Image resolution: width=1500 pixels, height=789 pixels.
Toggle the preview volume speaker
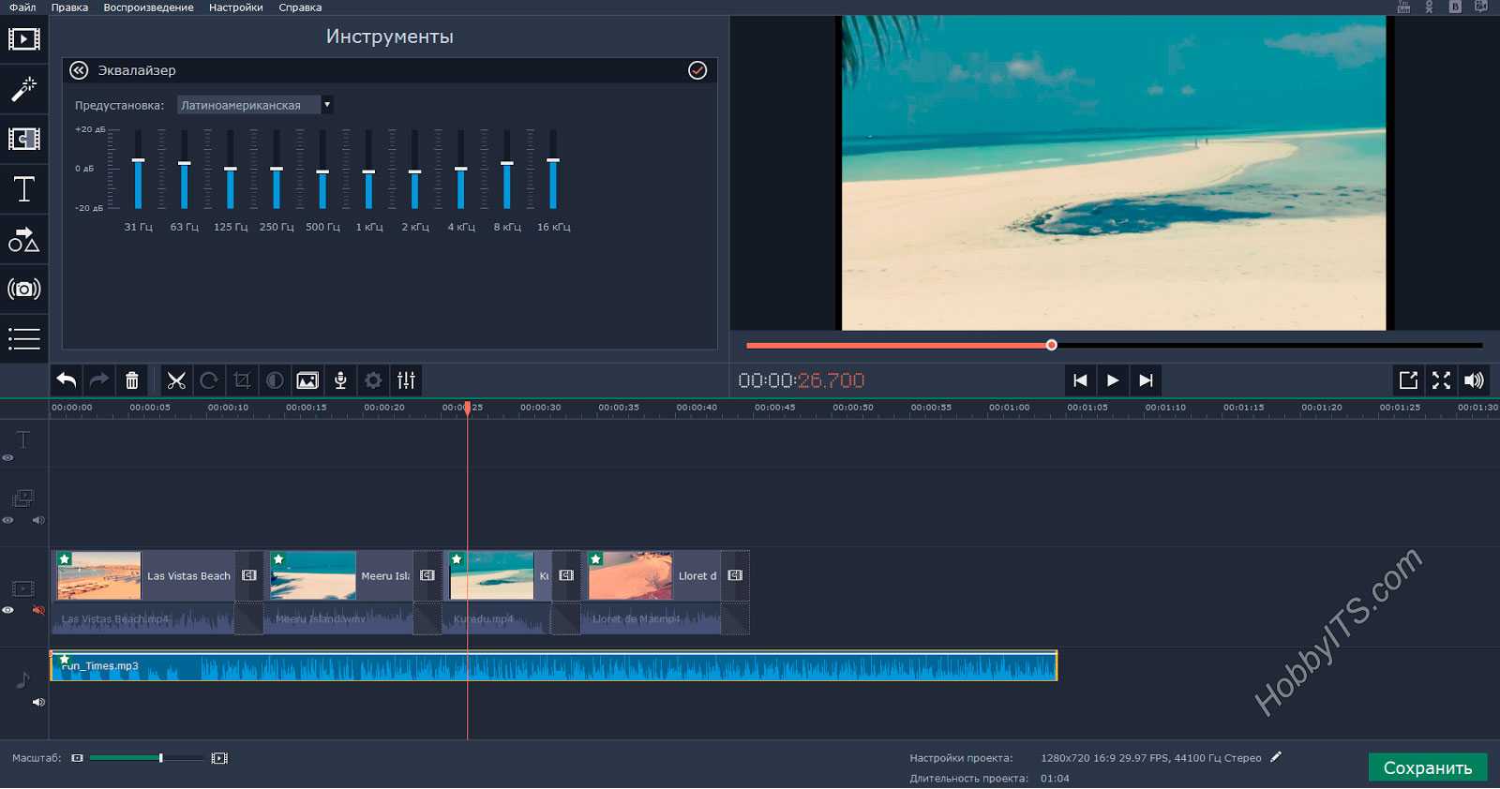pos(1474,380)
